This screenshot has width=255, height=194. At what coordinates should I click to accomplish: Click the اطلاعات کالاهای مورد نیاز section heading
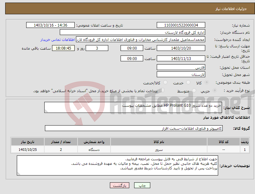tap(226, 117)
